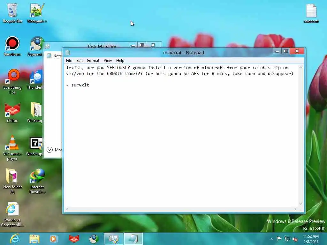The width and height of the screenshot is (327, 245).
Task: Select the Supermium desktop shortcut
Action: (x=35, y=46)
